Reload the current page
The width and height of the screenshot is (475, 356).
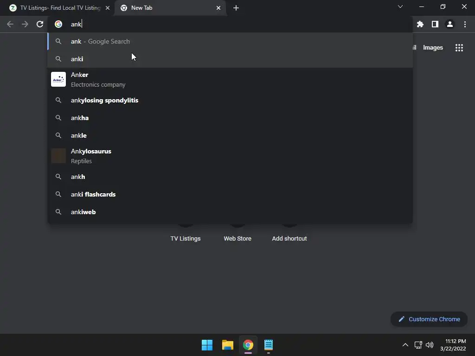click(40, 24)
